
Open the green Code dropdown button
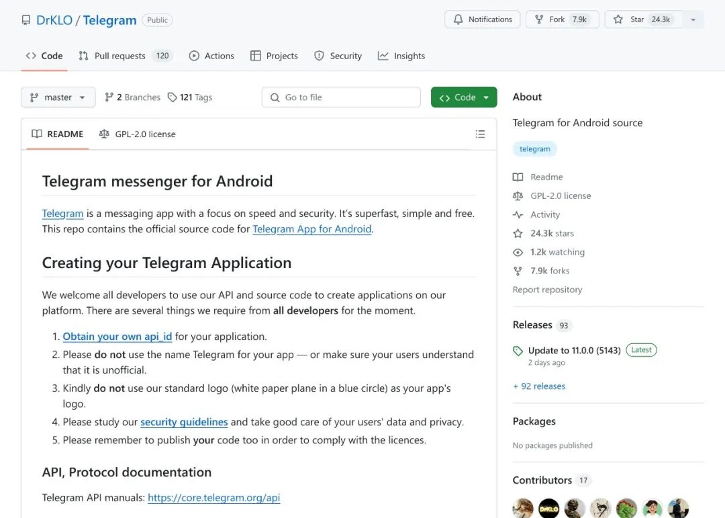tap(464, 97)
